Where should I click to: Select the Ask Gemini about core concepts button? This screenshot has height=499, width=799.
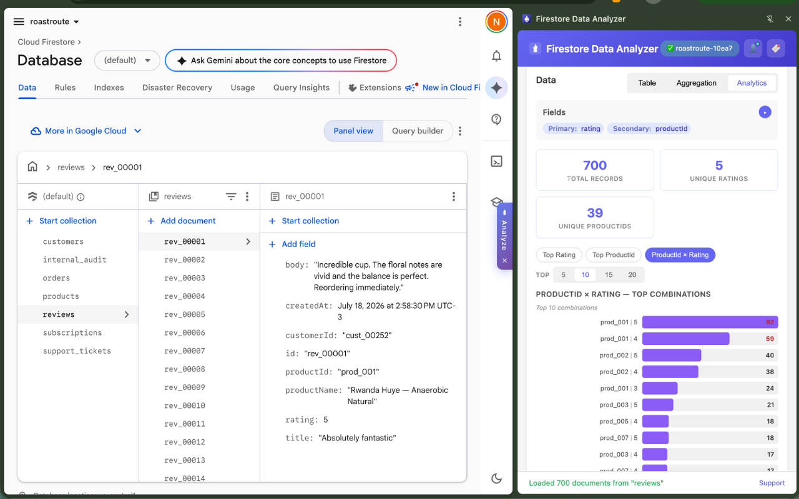281,61
